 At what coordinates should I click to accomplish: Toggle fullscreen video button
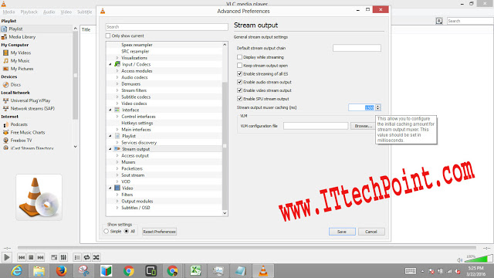coord(54,257)
